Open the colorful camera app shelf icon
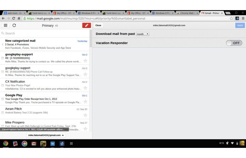The width and height of the screenshot is (246, 158). pyautogui.click(x=24, y=143)
